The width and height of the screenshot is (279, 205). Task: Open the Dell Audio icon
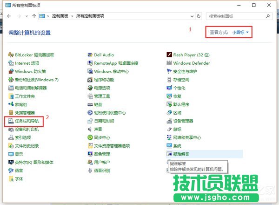(90, 55)
